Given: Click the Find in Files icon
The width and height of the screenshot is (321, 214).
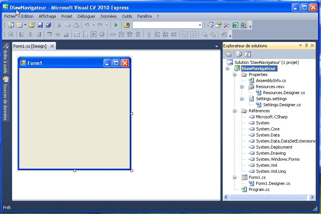Looking at the screenshot, I should tap(127, 25).
